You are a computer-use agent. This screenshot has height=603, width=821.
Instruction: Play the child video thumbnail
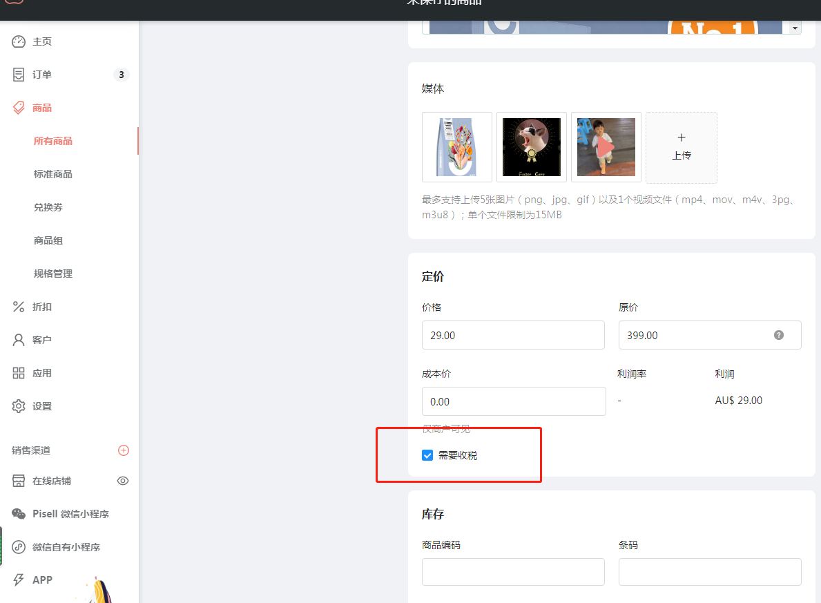click(x=606, y=147)
